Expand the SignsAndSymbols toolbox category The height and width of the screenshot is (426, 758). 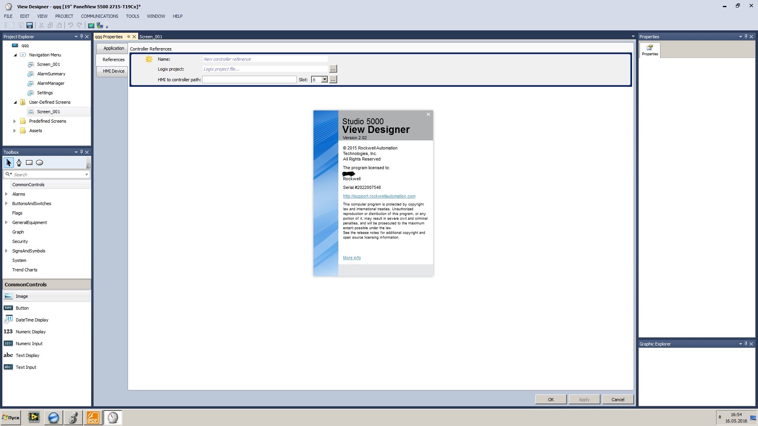point(6,251)
